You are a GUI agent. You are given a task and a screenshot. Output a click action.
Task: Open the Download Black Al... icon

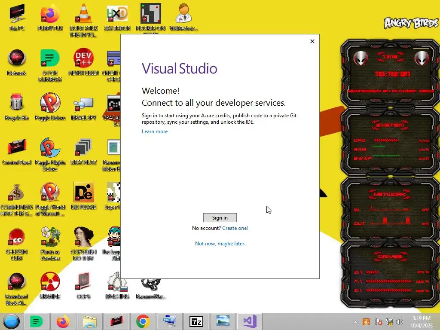17,289
